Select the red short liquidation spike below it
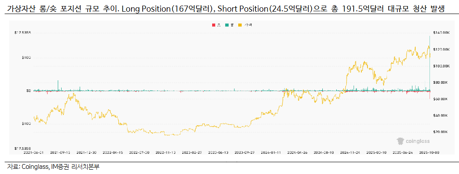 [429, 96]
